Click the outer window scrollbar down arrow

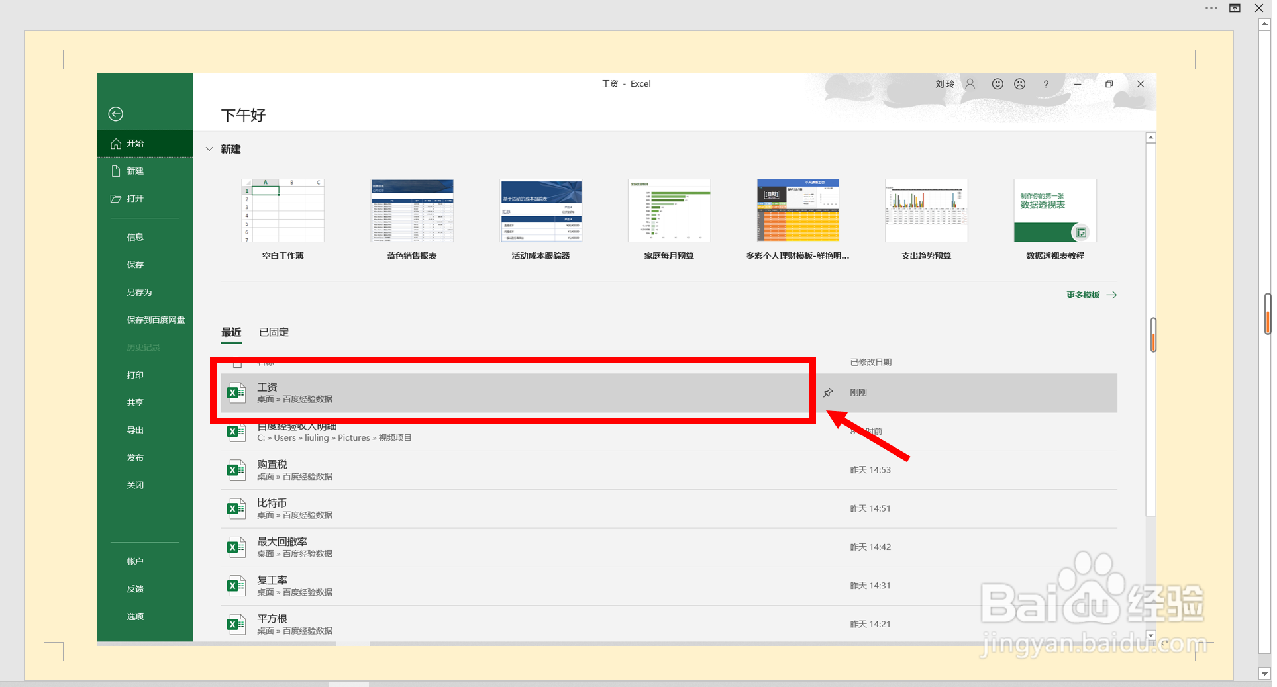coord(1264,674)
